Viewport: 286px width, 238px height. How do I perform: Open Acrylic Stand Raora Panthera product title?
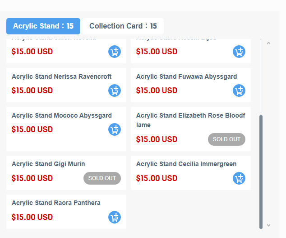pyautogui.click(x=56, y=203)
